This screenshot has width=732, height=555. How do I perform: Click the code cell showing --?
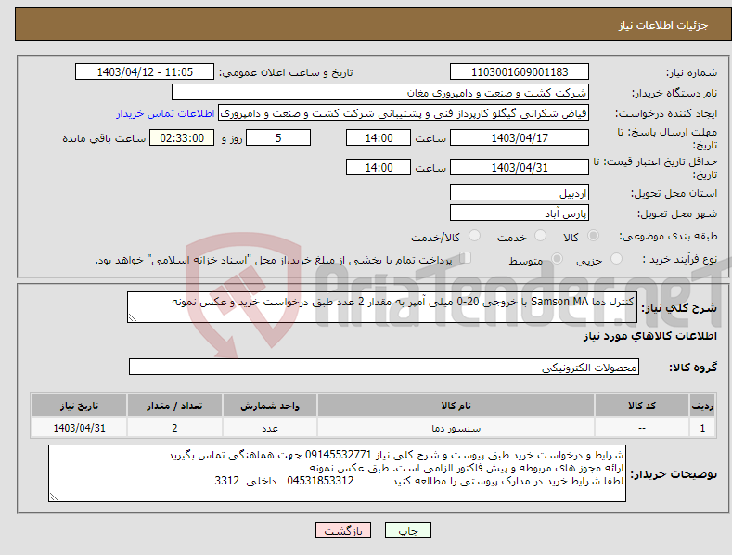click(x=642, y=428)
